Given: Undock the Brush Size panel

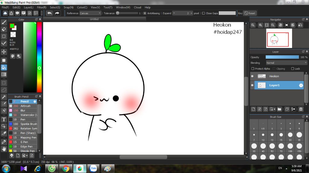Looking at the screenshot, I should click(303, 117).
